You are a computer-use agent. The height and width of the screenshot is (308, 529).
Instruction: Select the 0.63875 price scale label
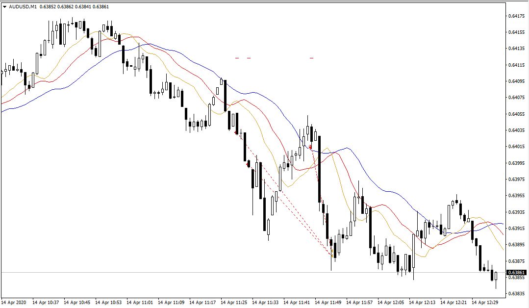pyautogui.click(x=516, y=261)
